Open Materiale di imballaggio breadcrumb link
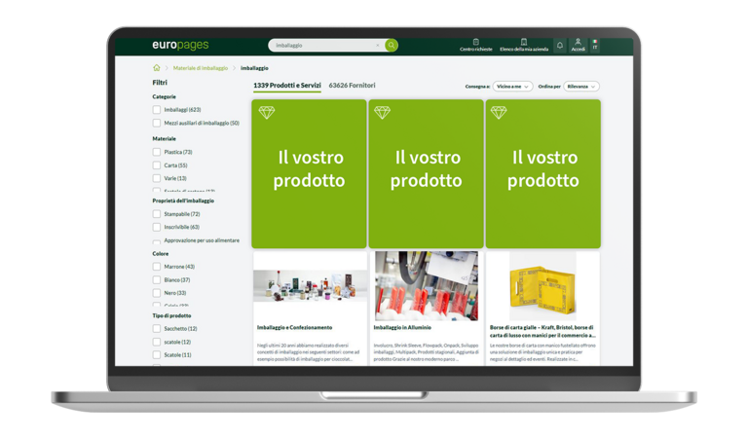This screenshot has width=748, height=439. point(201,68)
